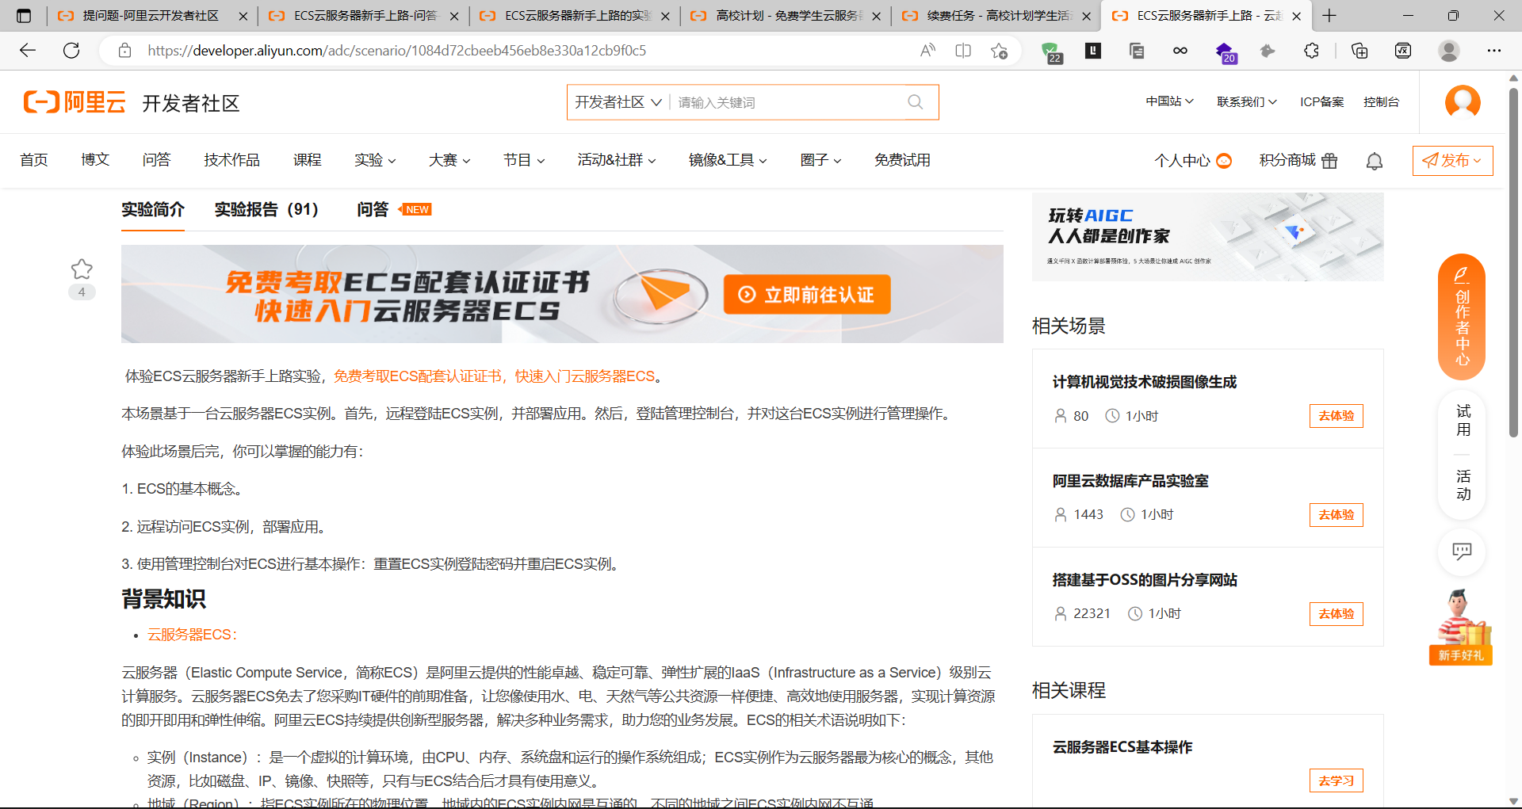Click the site info lock icon
The image size is (1522, 809).
[124, 51]
